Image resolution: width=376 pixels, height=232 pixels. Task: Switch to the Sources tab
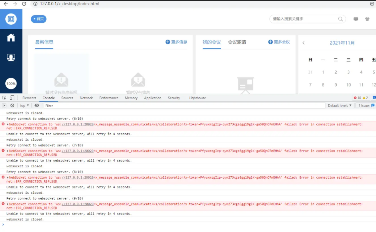[67, 98]
